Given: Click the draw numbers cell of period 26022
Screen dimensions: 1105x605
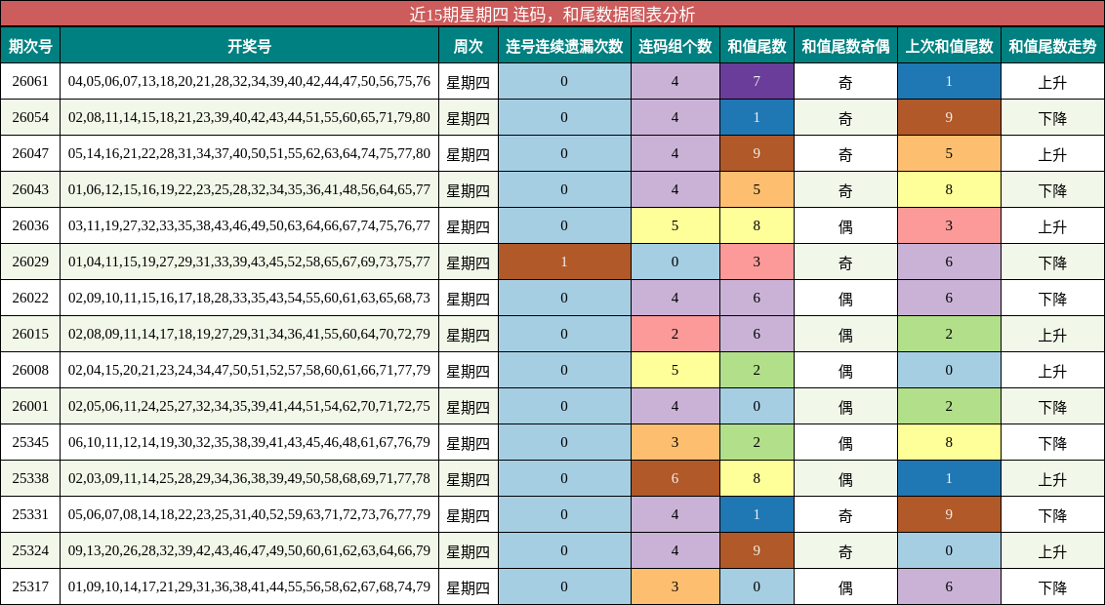Looking at the screenshot, I should (249, 296).
